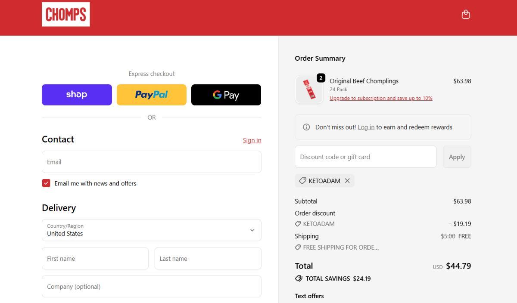This screenshot has width=517, height=303.
Task: Open the Country/Region dropdown
Action: (x=152, y=230)
